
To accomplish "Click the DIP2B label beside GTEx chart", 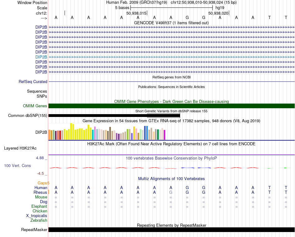I will click(41, 132).
